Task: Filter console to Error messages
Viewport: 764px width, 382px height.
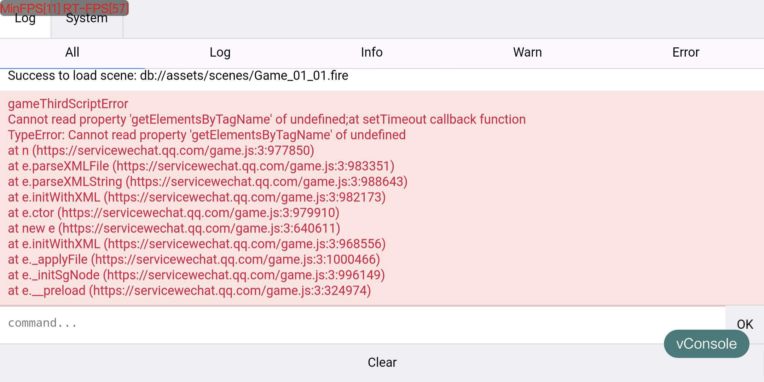Action: pyautogui.click(x=685, y=52)
